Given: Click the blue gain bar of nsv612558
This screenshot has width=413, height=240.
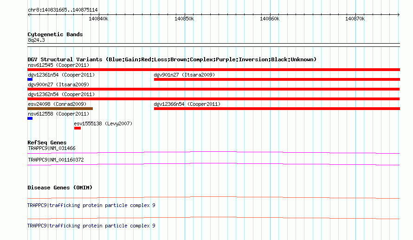Looking at the screenshot, I should click(30, 118).
